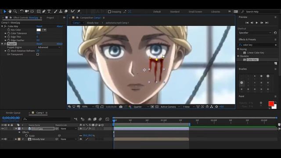
Task: Toggle the transparency grid icon
Action: click(157, 107)
